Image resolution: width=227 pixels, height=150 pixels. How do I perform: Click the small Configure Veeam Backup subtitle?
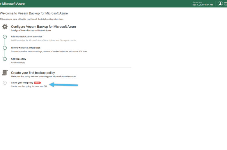(31, 30)
